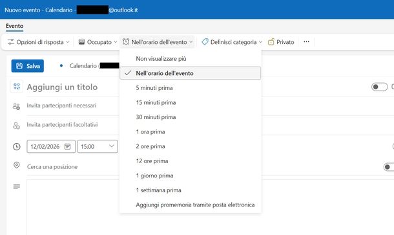Click the Salva button
The width and height of the screenshot is (394, 235).
click(x=28, y=66)
